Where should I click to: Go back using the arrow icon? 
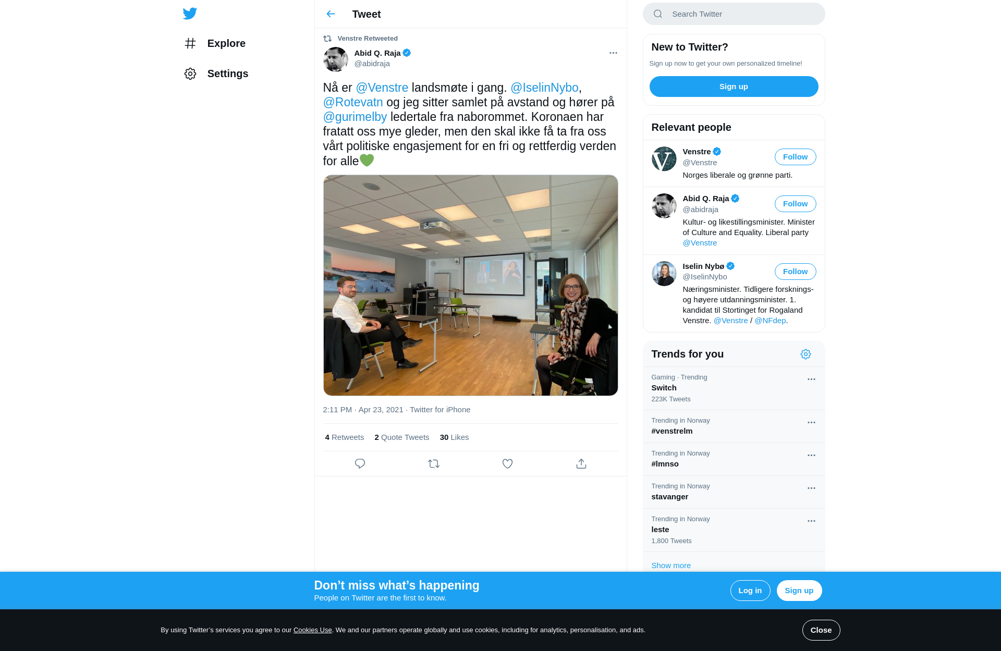click(x=331, y=14)
